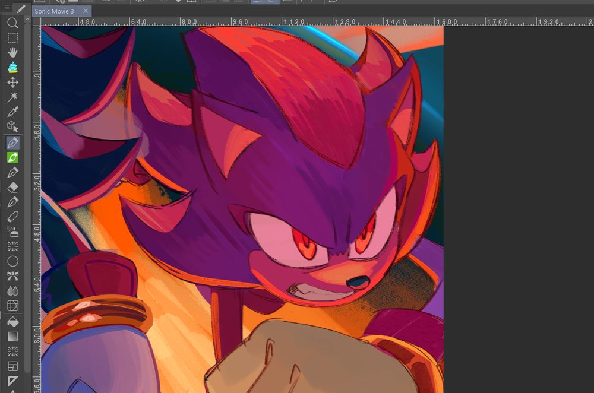Click the vertical ruler beside the canvas
594x393 pixels.
[x=36, y=210]
